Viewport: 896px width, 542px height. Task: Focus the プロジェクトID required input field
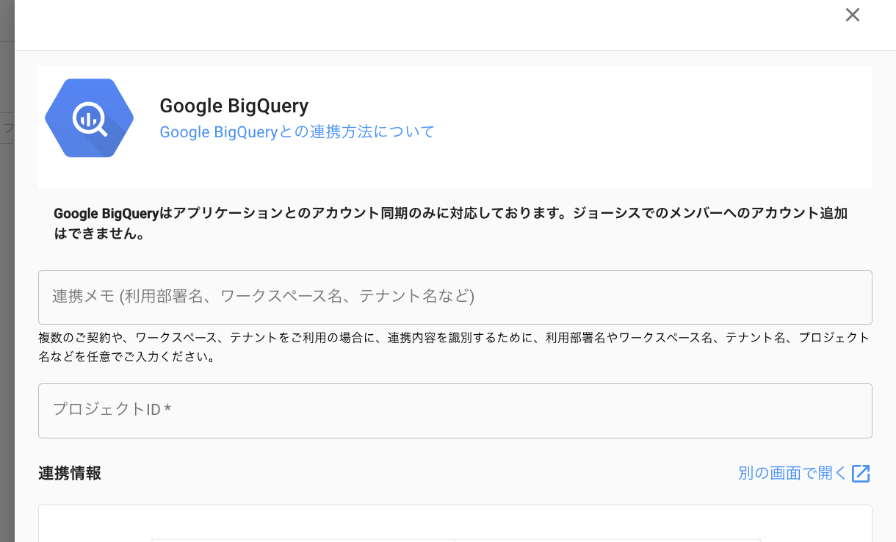[x=455, y=410]
